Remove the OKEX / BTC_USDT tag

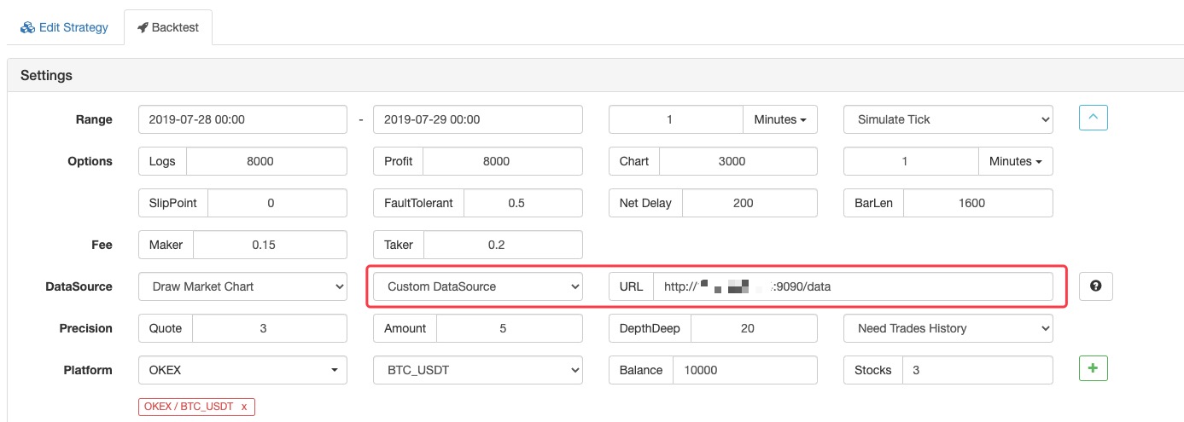243,407
